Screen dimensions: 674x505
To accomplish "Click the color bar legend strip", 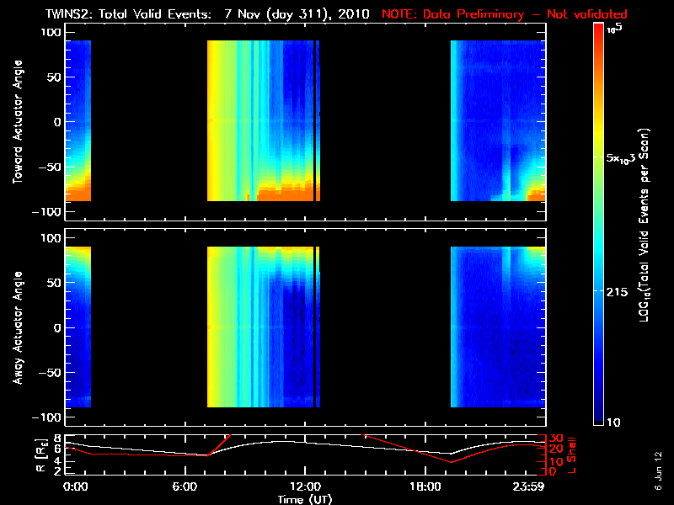I will pyautogui.click(x=599, y=224).
